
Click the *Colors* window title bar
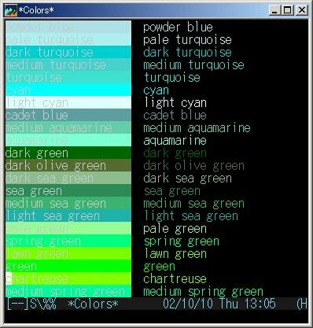156,10
